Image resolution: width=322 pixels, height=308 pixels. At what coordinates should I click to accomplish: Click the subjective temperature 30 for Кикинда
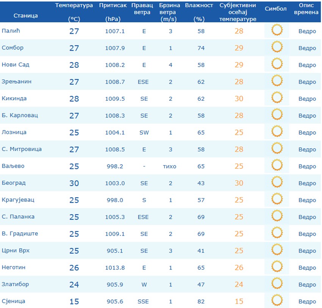[239, 99]
